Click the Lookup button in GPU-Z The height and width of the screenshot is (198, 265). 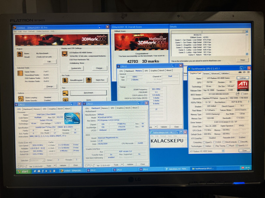click(x=242, y=78)
